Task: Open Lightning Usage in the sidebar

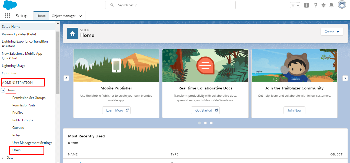Action: 14,66
